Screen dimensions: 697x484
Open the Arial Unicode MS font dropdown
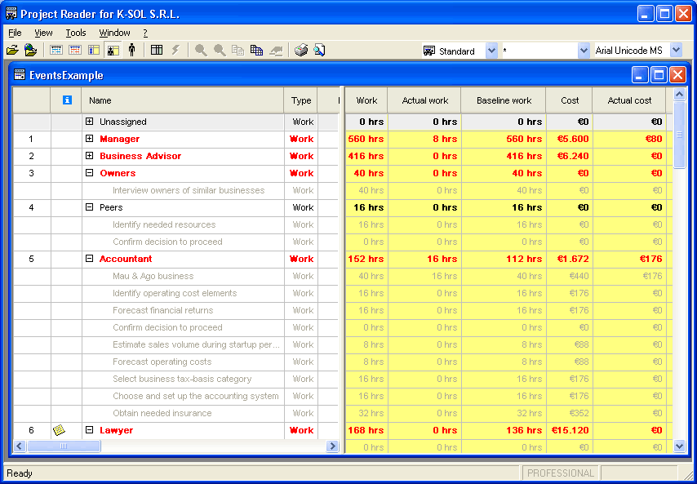676,51
